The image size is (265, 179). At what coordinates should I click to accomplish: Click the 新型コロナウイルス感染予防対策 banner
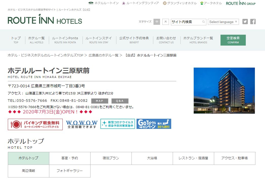[x=118, y=124]
